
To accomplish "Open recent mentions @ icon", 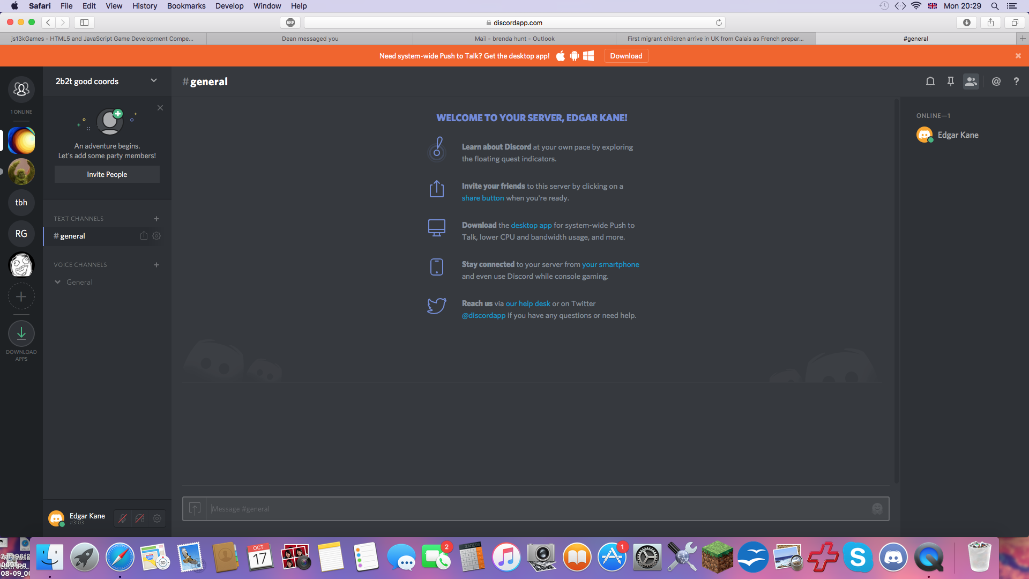I will tap(996, 81).
